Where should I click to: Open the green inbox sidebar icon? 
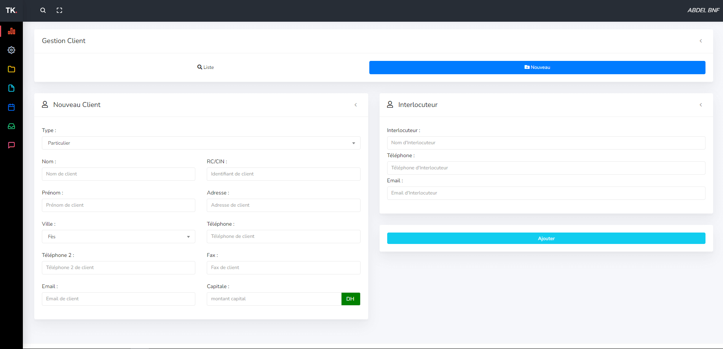[11, 126]
